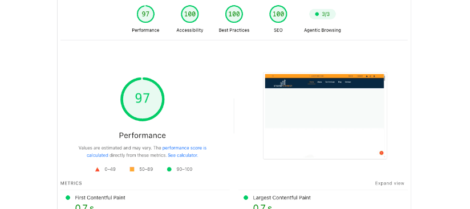Click the SEO 100 score gauge

(x=278, y=14)
